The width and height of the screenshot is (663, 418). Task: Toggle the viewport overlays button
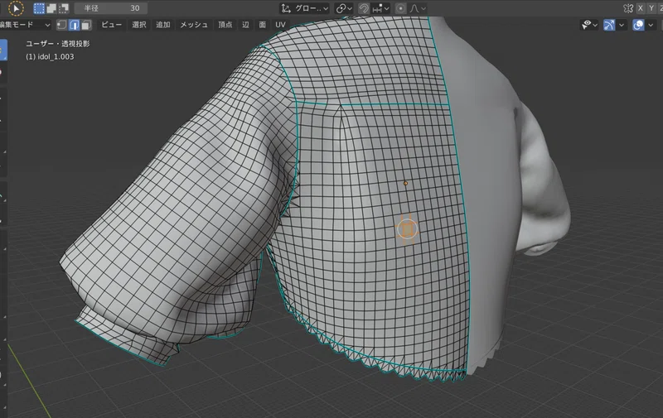pos(638,25)
